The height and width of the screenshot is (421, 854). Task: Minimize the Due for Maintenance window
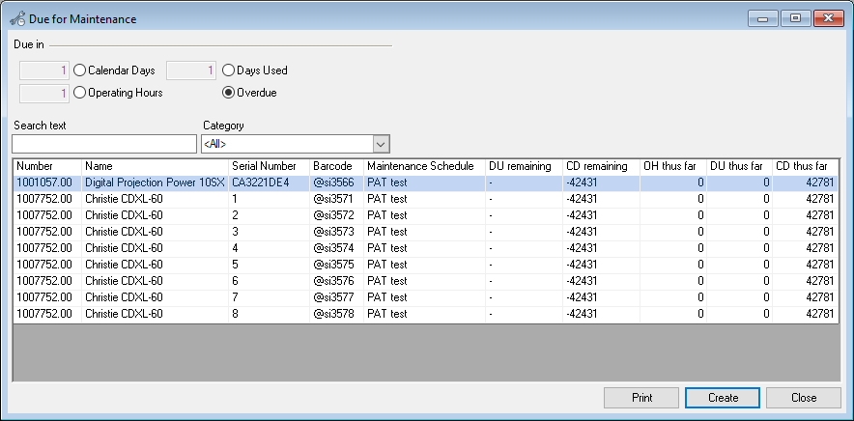(x=766, y=18)
